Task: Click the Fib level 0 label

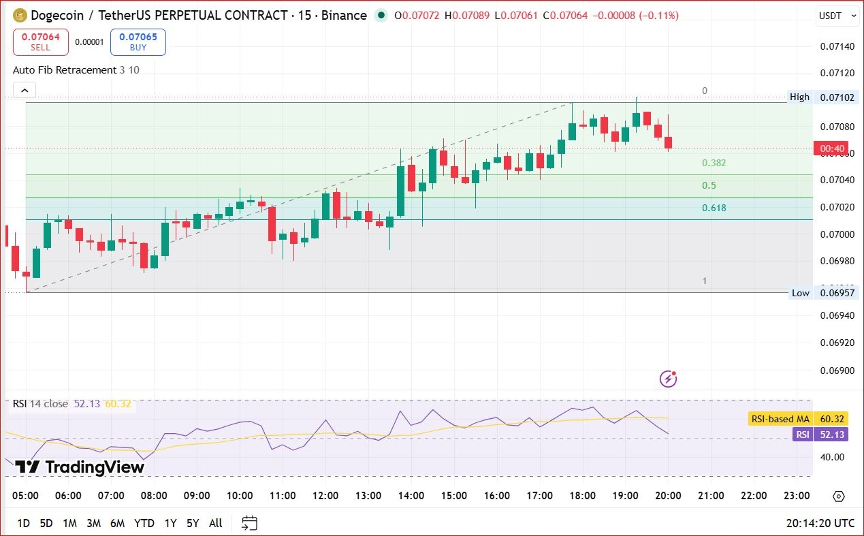Action: coord(705,91)
